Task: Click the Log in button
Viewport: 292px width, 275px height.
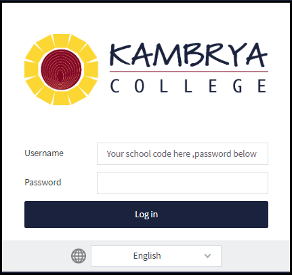Action: (146, 215)
